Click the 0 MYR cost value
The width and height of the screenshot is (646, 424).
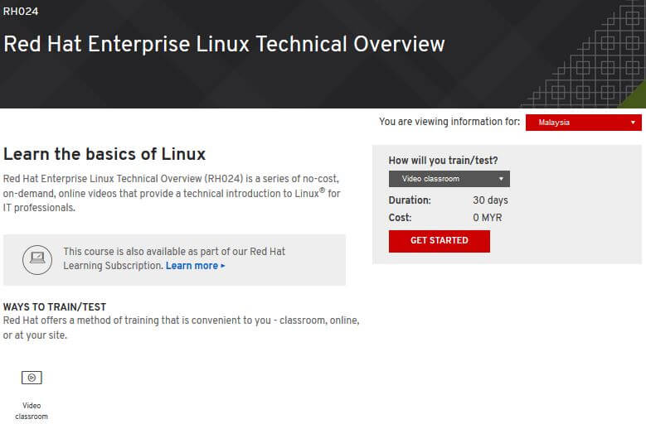coord(488,218)
